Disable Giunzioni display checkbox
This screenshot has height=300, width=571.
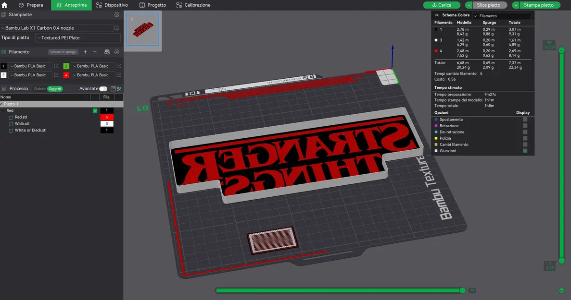525,151
